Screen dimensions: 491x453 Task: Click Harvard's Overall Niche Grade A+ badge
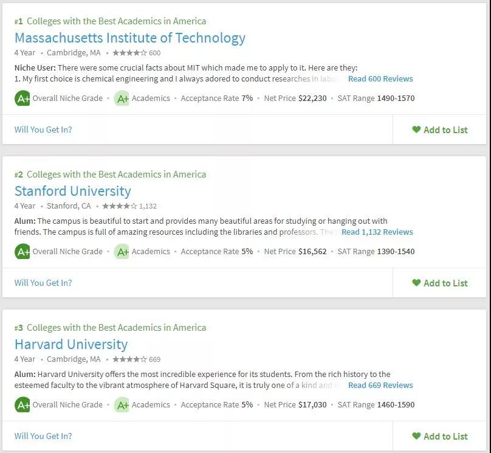(x=22, y=405)
